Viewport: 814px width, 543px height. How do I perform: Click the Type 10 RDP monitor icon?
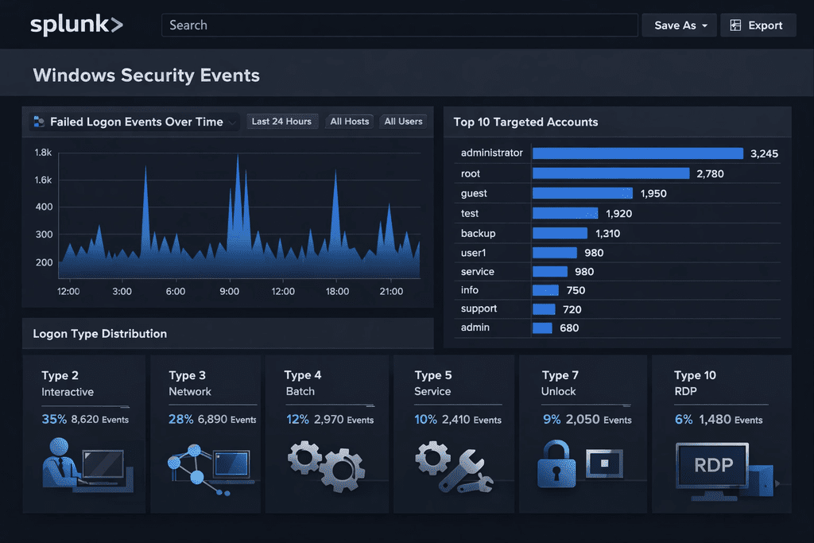pos(713,469)
